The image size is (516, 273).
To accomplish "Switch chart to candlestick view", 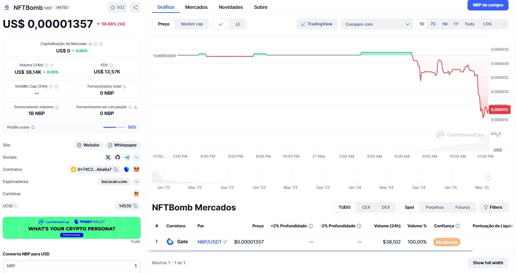I will coord(238,24).
